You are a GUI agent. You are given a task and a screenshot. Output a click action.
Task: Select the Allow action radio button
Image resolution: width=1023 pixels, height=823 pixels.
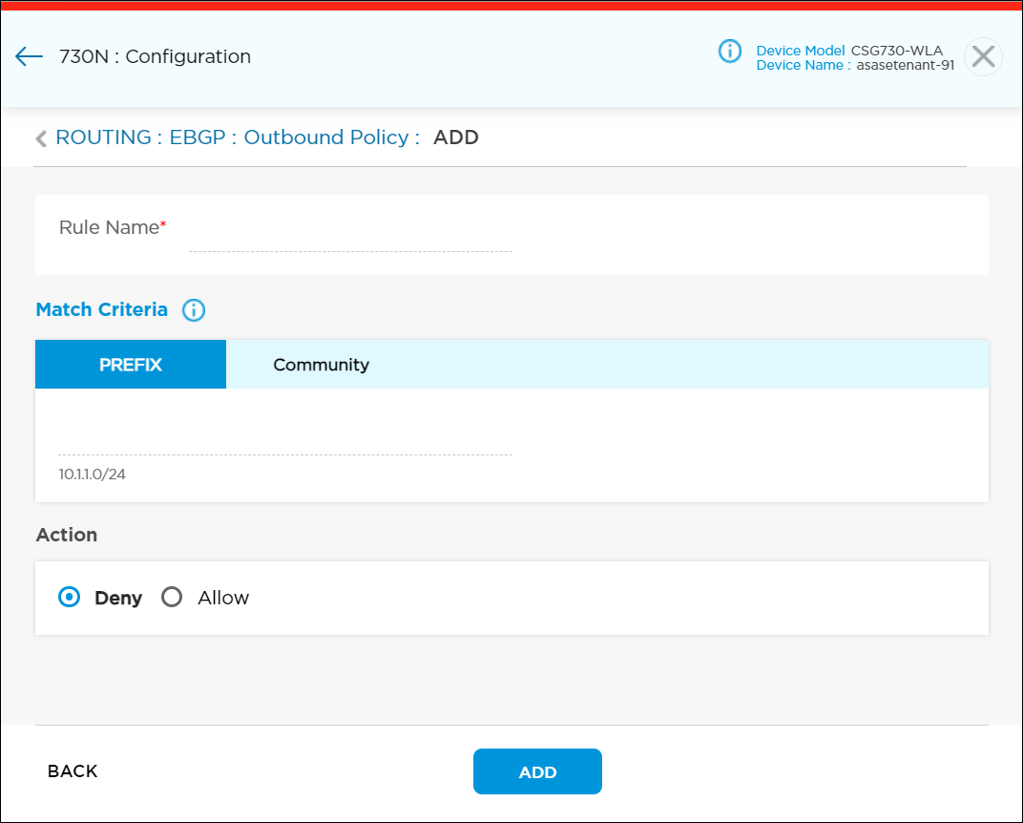point(172,597)
